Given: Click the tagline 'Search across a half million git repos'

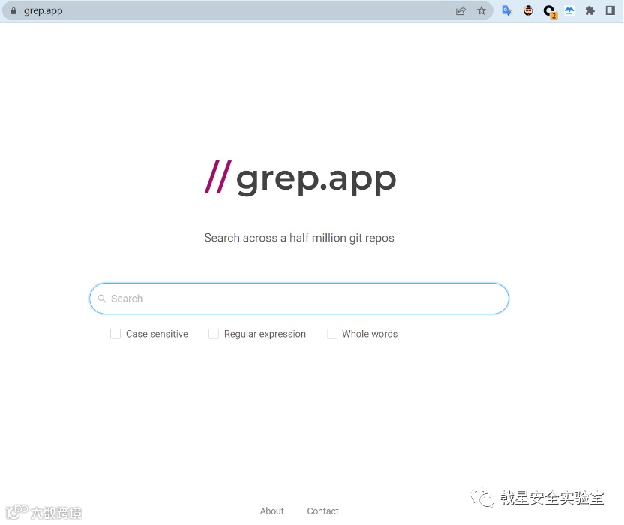Looking at the screenshot, I should 299,238.
